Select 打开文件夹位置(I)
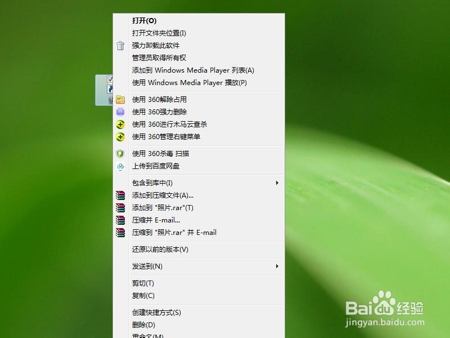This screenshot has width=450, height=338. [199, 33]
